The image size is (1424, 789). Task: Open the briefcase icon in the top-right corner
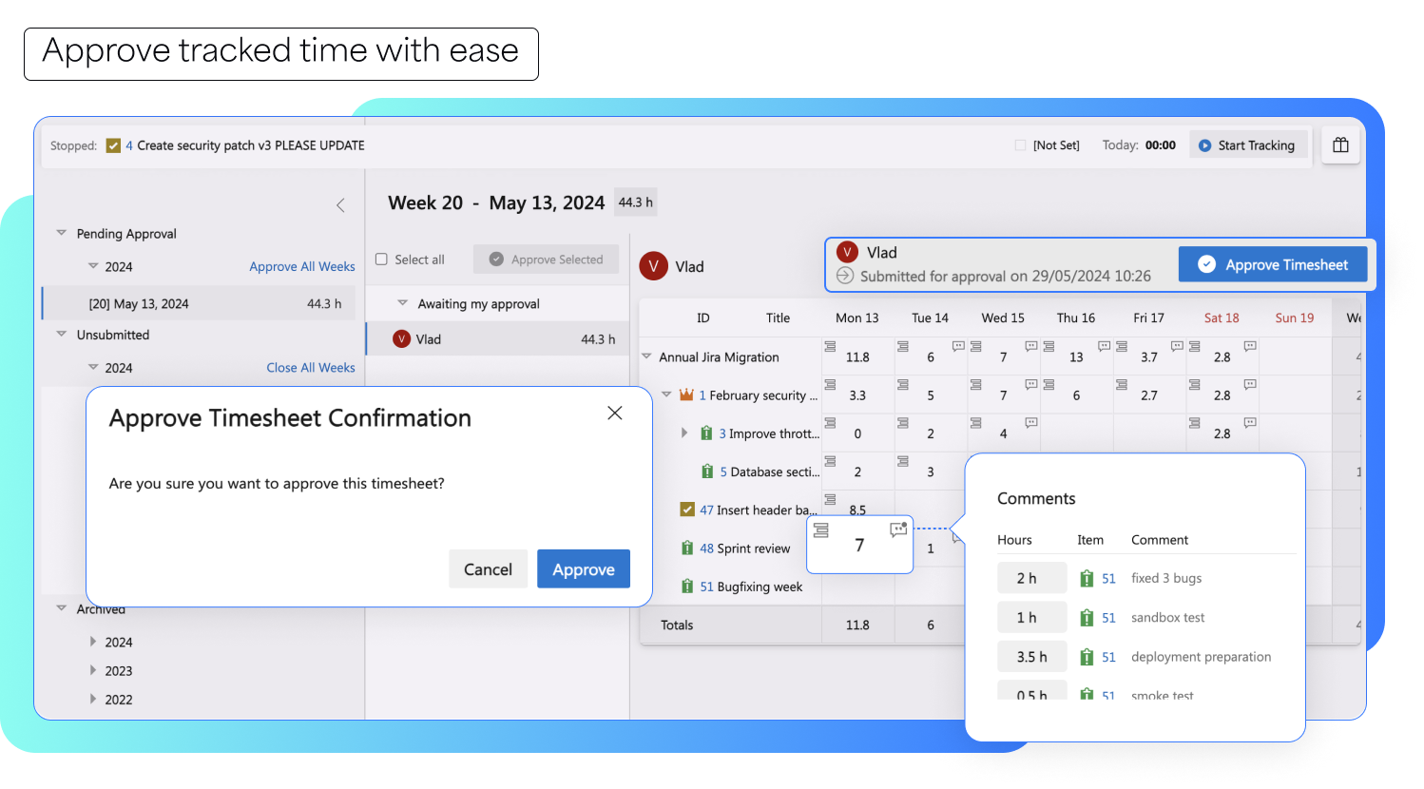[1340, 144]
